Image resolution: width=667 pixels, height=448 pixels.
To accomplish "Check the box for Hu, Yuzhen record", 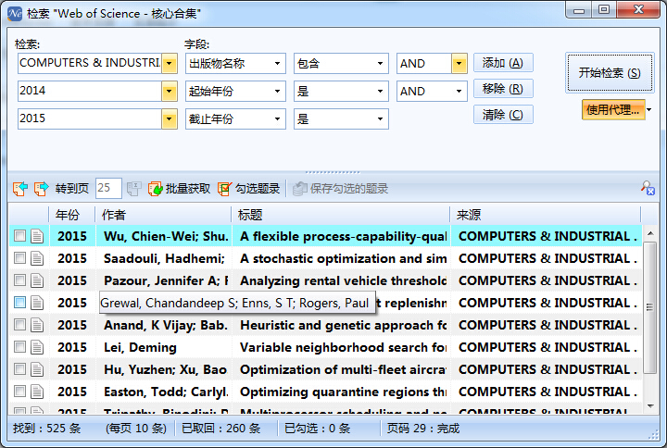I will tap(19, 368).
